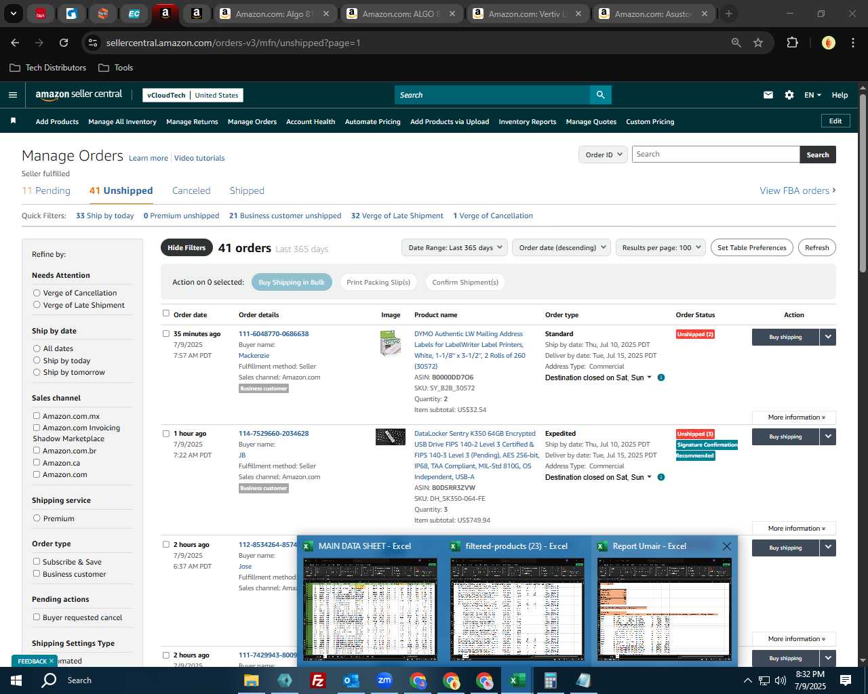Select Verge of Late Shipment radio filter
868x694 pixels.
coord(37,305)
